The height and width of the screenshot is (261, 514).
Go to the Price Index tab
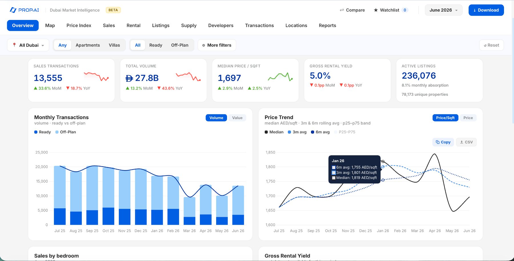79,25
